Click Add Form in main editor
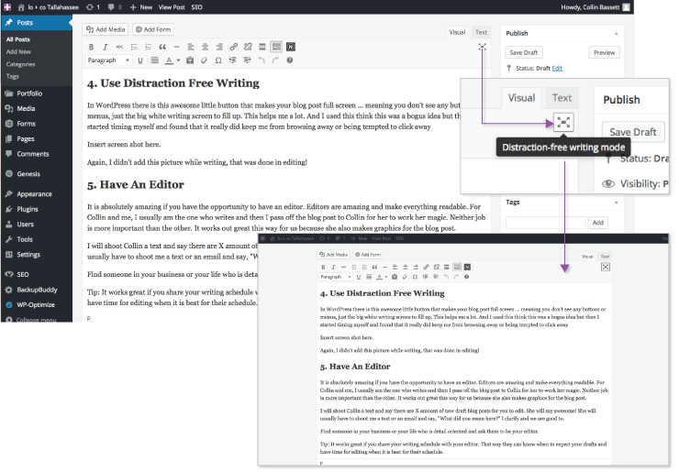The image size is (679, 472). pyautogui.click(x=153, y=29)
